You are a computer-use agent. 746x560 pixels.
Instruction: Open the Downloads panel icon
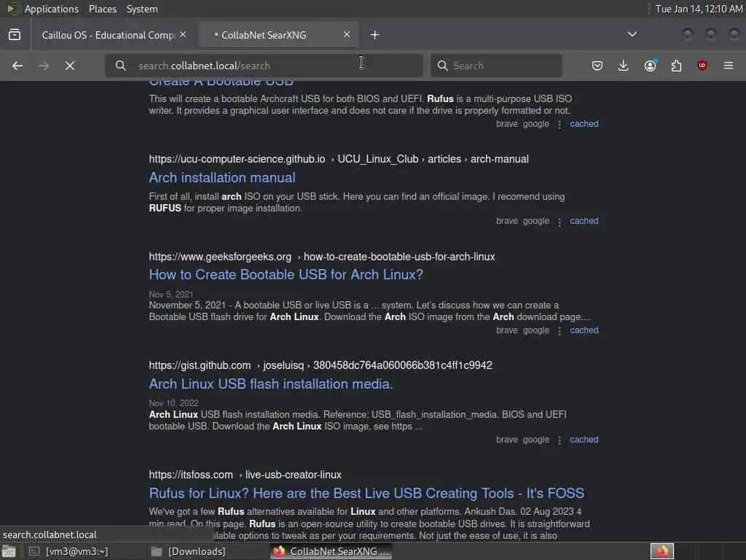point(623,66)
